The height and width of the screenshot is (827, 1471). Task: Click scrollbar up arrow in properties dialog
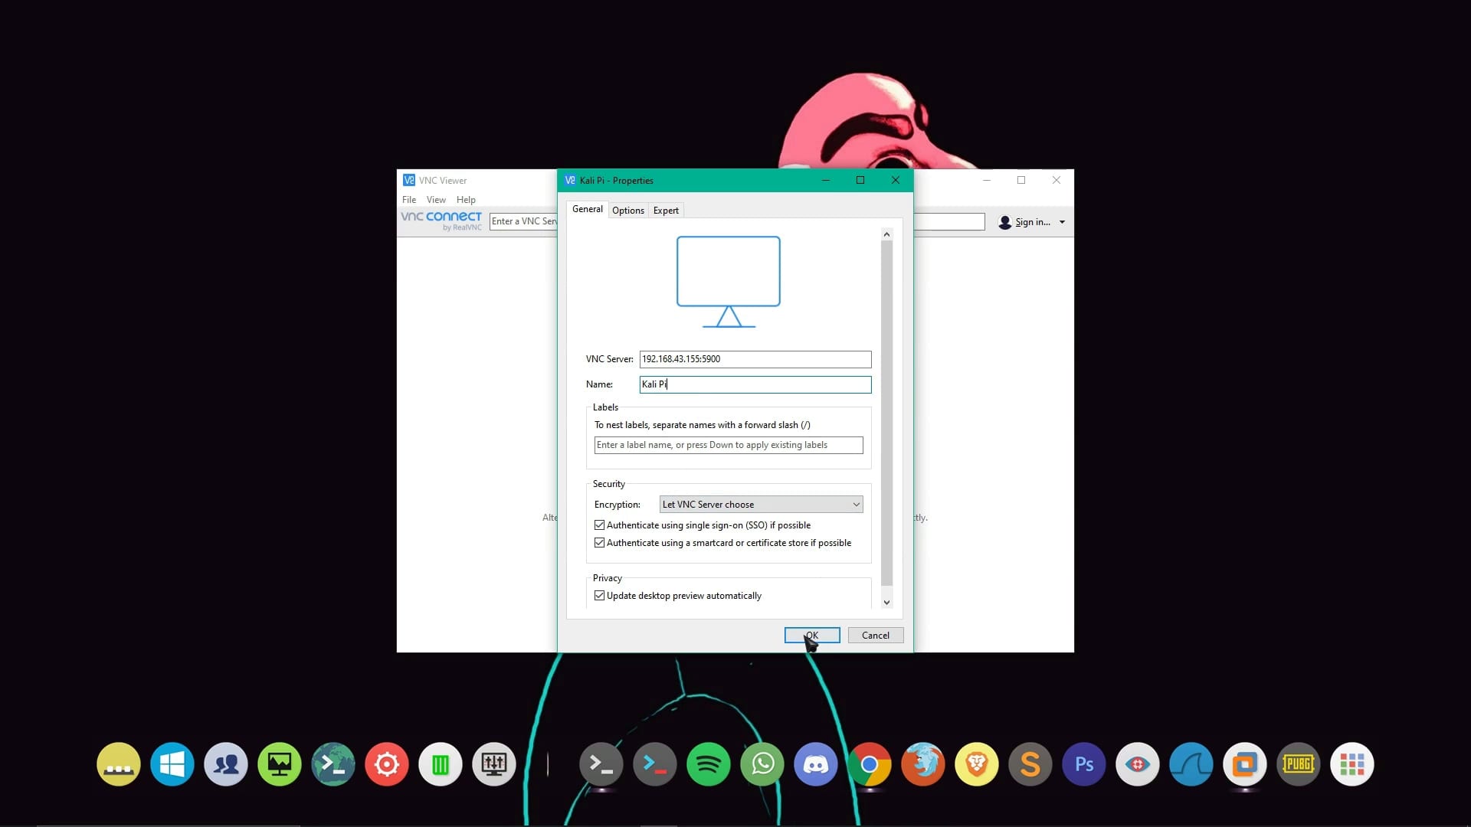coord(886,234)
